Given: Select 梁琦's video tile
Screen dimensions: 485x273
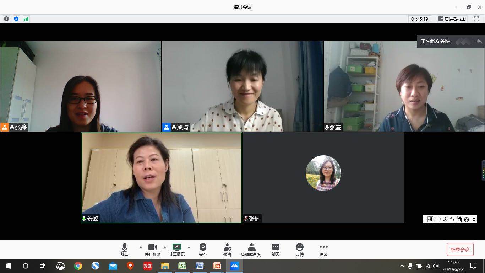Looking at the screenshot, I should (243, 86).
